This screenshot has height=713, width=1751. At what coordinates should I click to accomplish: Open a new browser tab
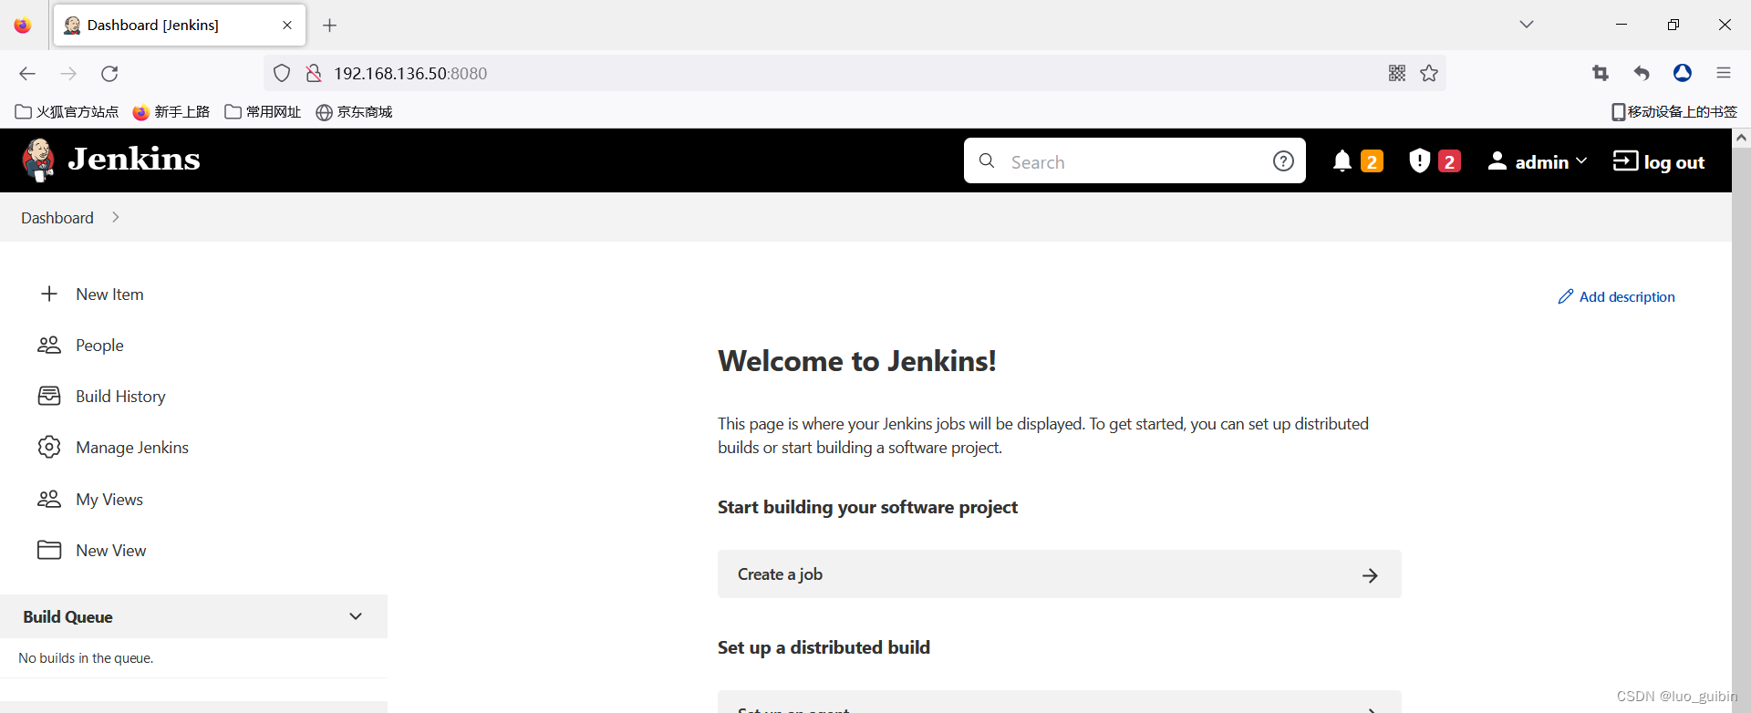coord(330,26)
